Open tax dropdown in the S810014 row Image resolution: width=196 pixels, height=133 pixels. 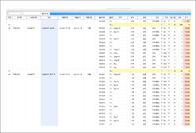pos(162,106)
